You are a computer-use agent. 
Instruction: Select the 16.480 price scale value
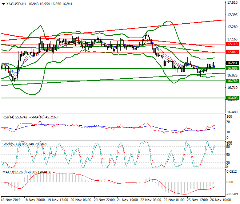tap(232, 112)
